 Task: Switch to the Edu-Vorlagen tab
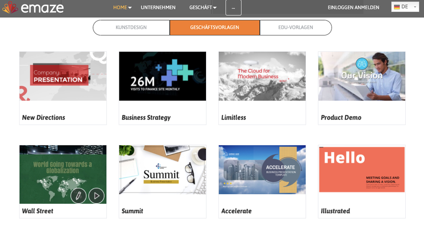click(295, 27)
